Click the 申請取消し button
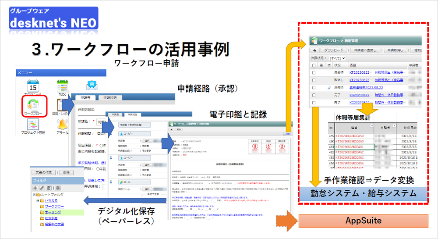The image size is (438, 239). pos(395,50)
